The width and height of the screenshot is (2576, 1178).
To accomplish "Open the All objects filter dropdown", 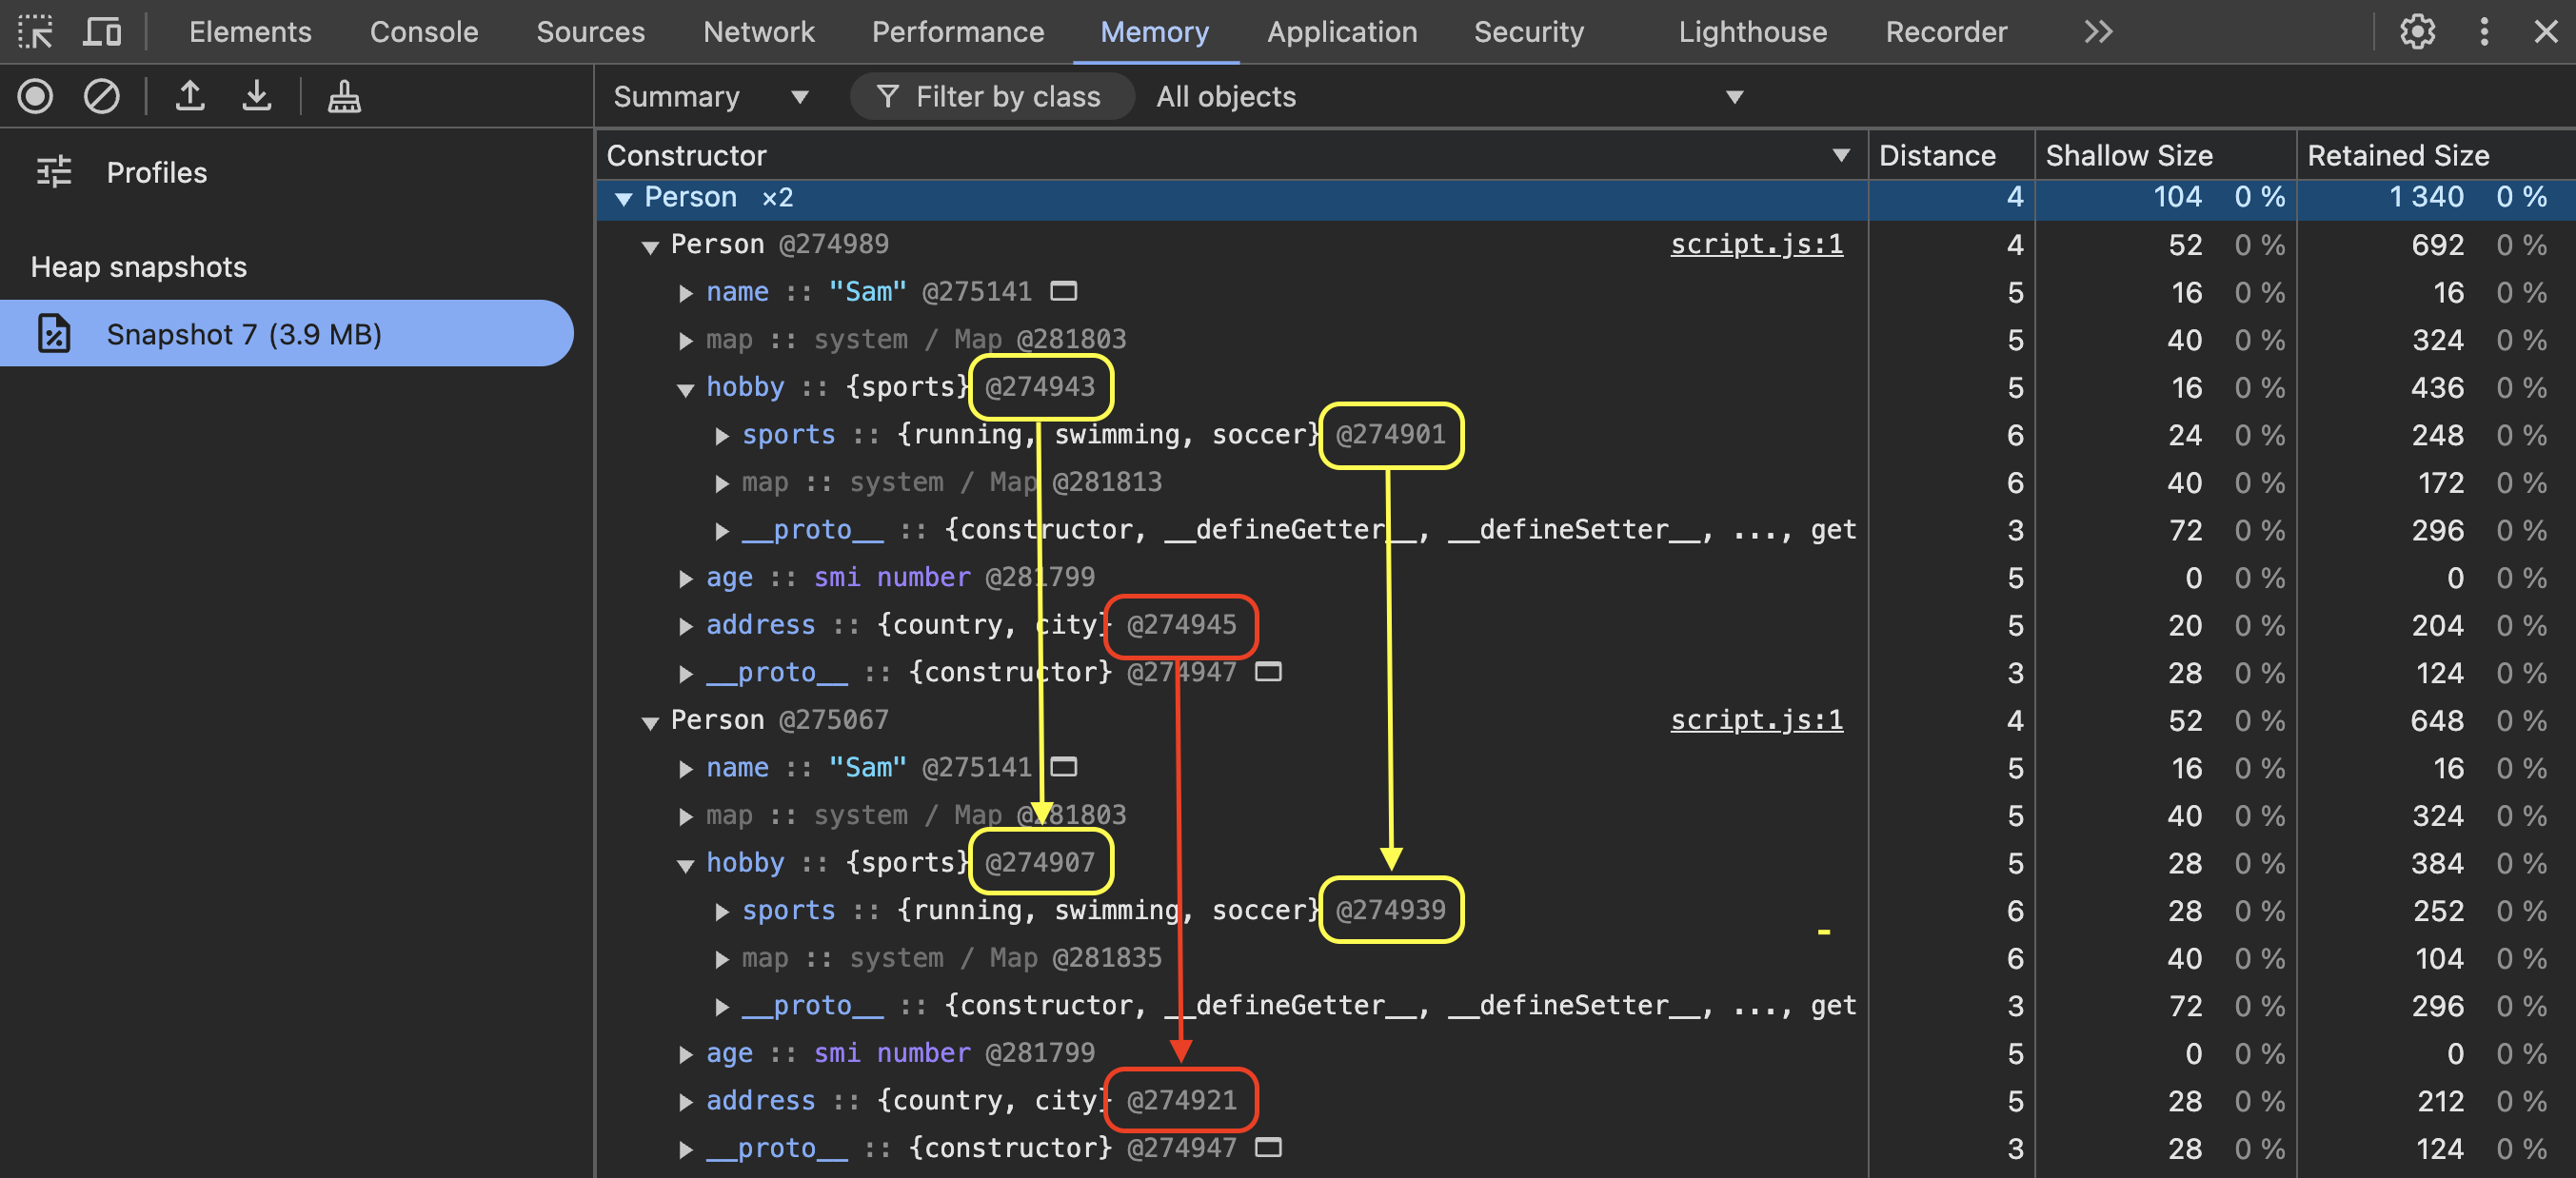I will pos(1447,97).
